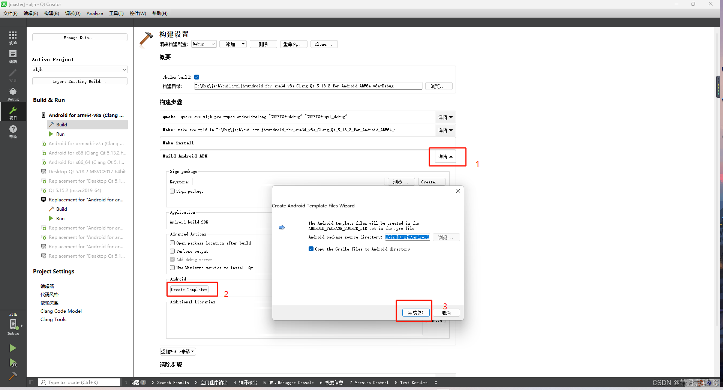
Task: Start debugging with bug-arrow icon
Action: pos(13,363)
